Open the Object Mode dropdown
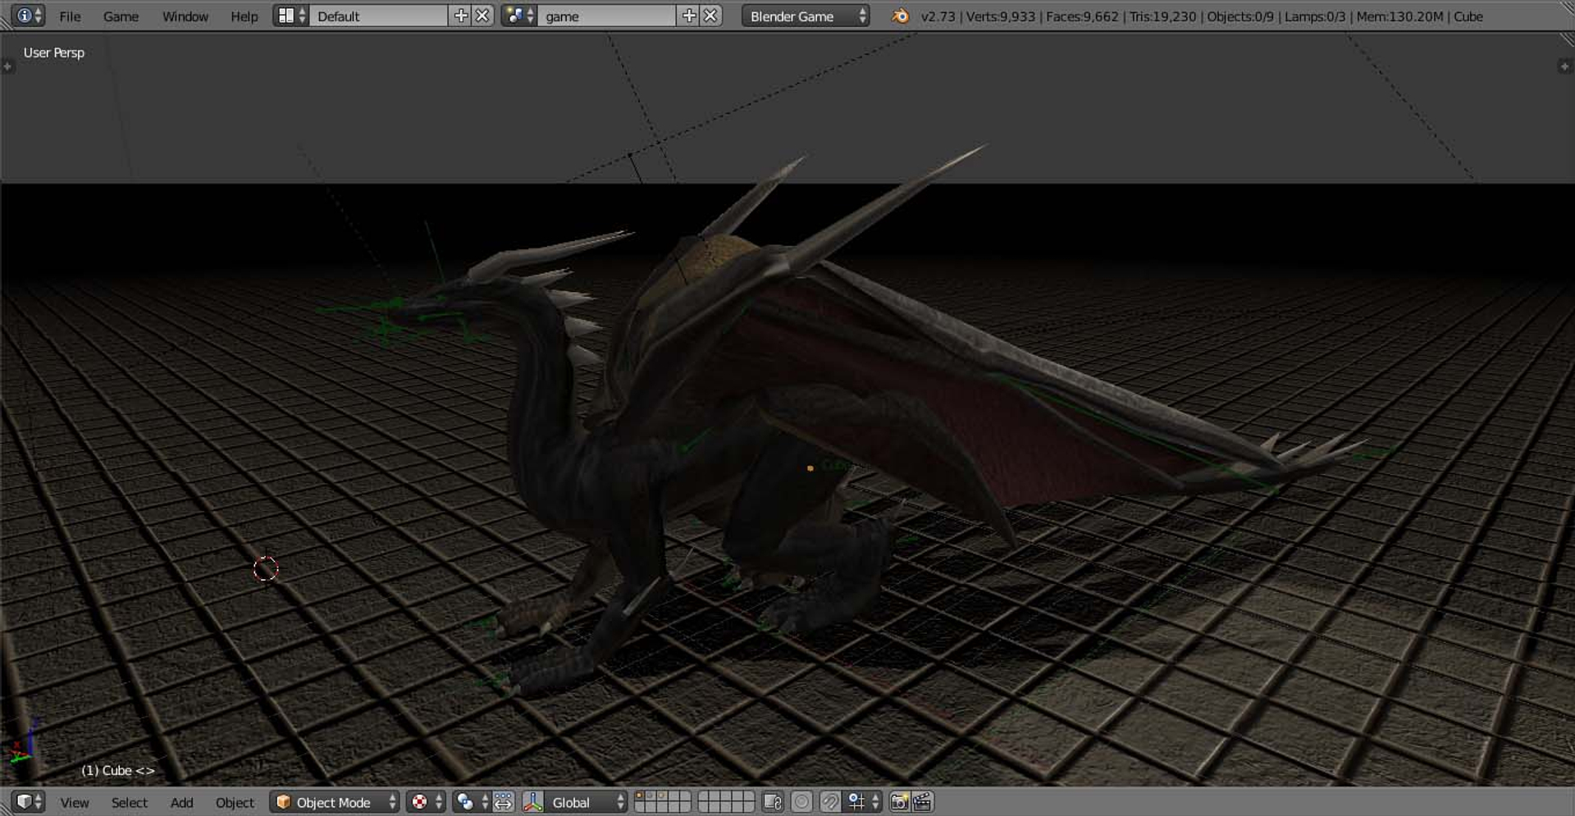The image size is (1575, 816). [x=335, y=801]
